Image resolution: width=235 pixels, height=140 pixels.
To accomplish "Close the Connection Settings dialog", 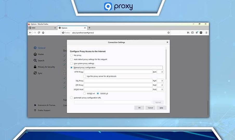I will (167, 42).
